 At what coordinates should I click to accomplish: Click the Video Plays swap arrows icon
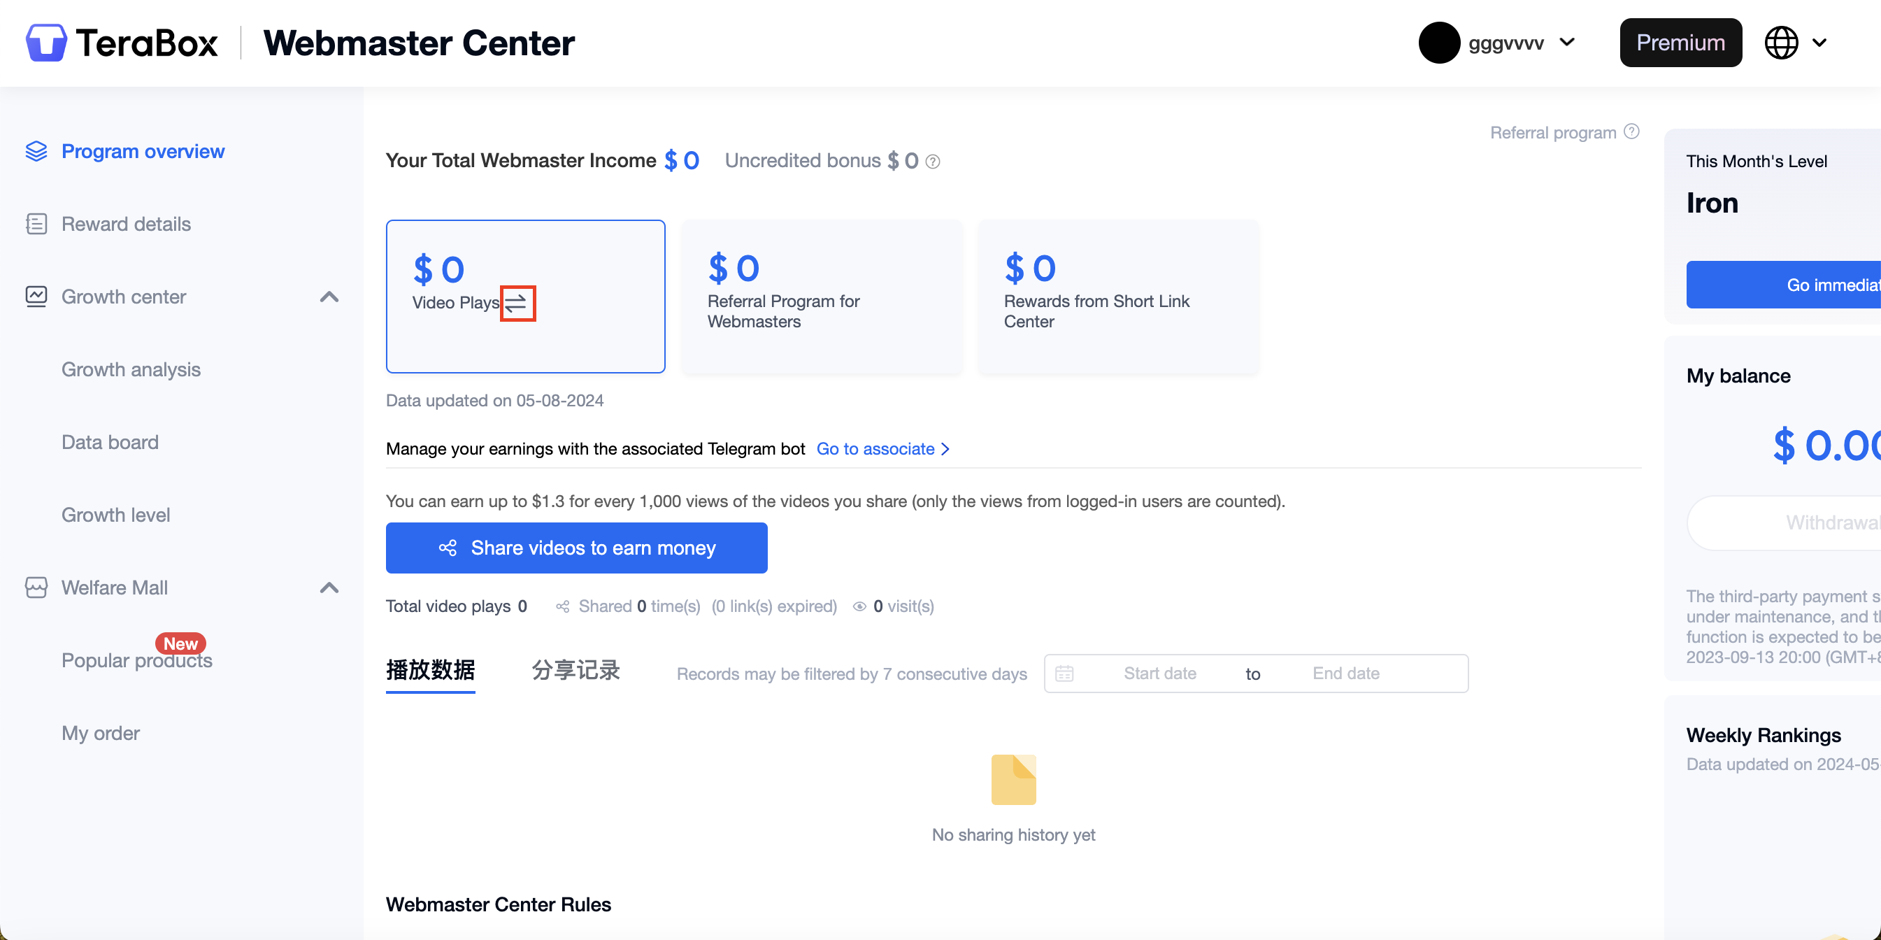click(x=517, y=303)
